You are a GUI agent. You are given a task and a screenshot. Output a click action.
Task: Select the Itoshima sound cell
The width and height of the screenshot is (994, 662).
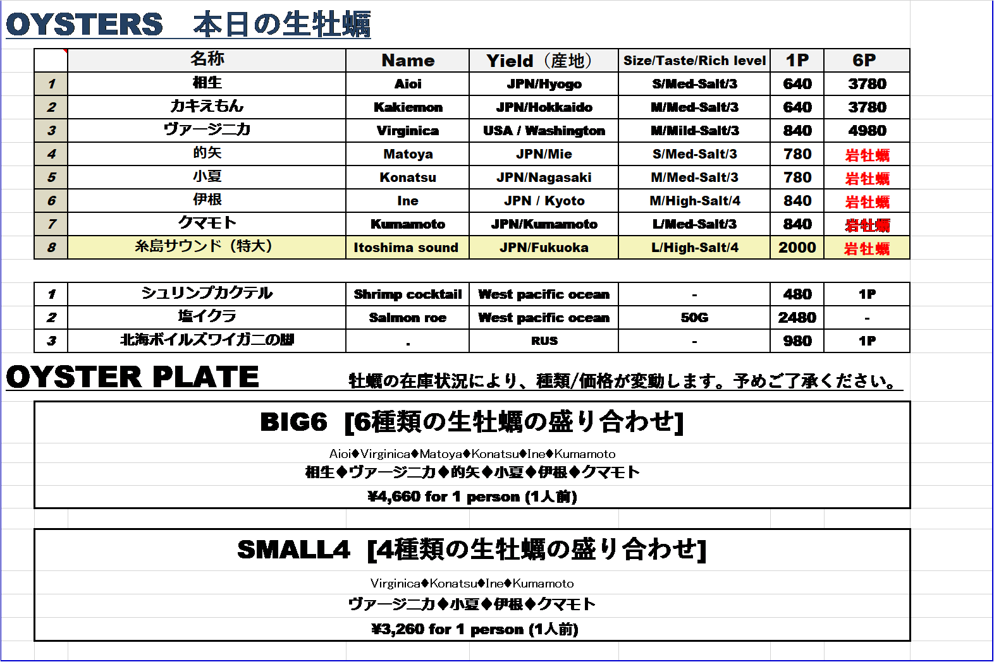(x=408, y=247)
